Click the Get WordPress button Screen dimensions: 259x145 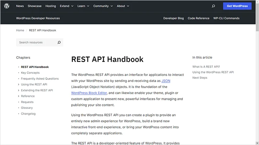pos(237,6)
